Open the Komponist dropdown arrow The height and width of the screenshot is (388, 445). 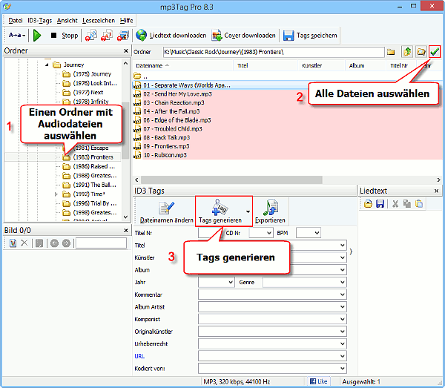tap(343, 319)
